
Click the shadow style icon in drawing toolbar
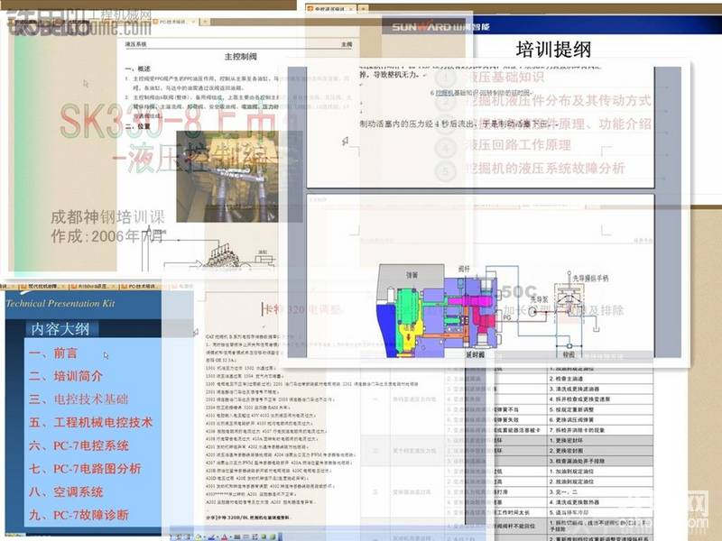click(x=265, y=536)
